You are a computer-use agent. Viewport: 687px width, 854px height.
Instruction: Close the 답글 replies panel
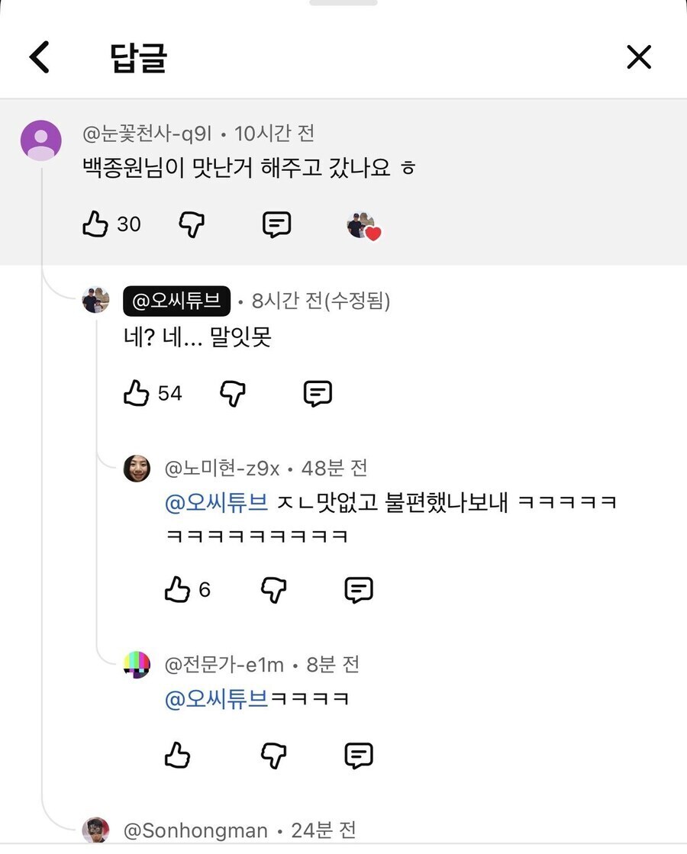point(639,56)
